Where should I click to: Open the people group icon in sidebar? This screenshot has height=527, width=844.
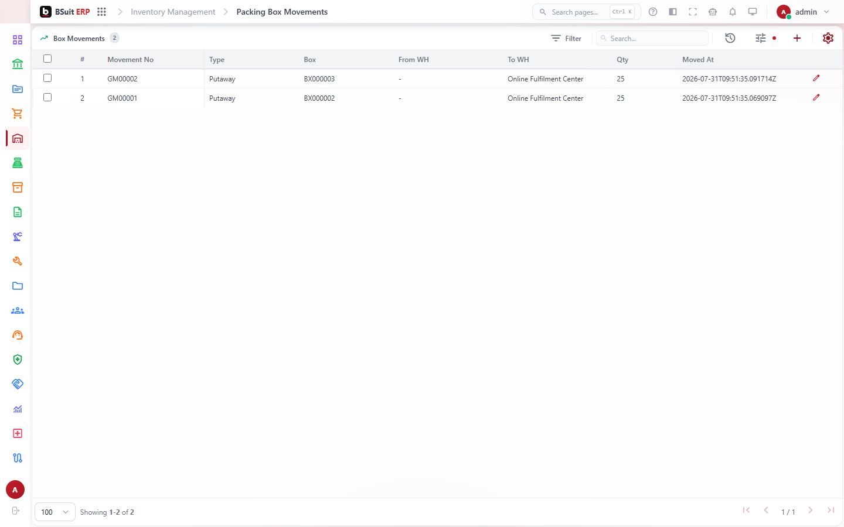[x=18, y=310]
